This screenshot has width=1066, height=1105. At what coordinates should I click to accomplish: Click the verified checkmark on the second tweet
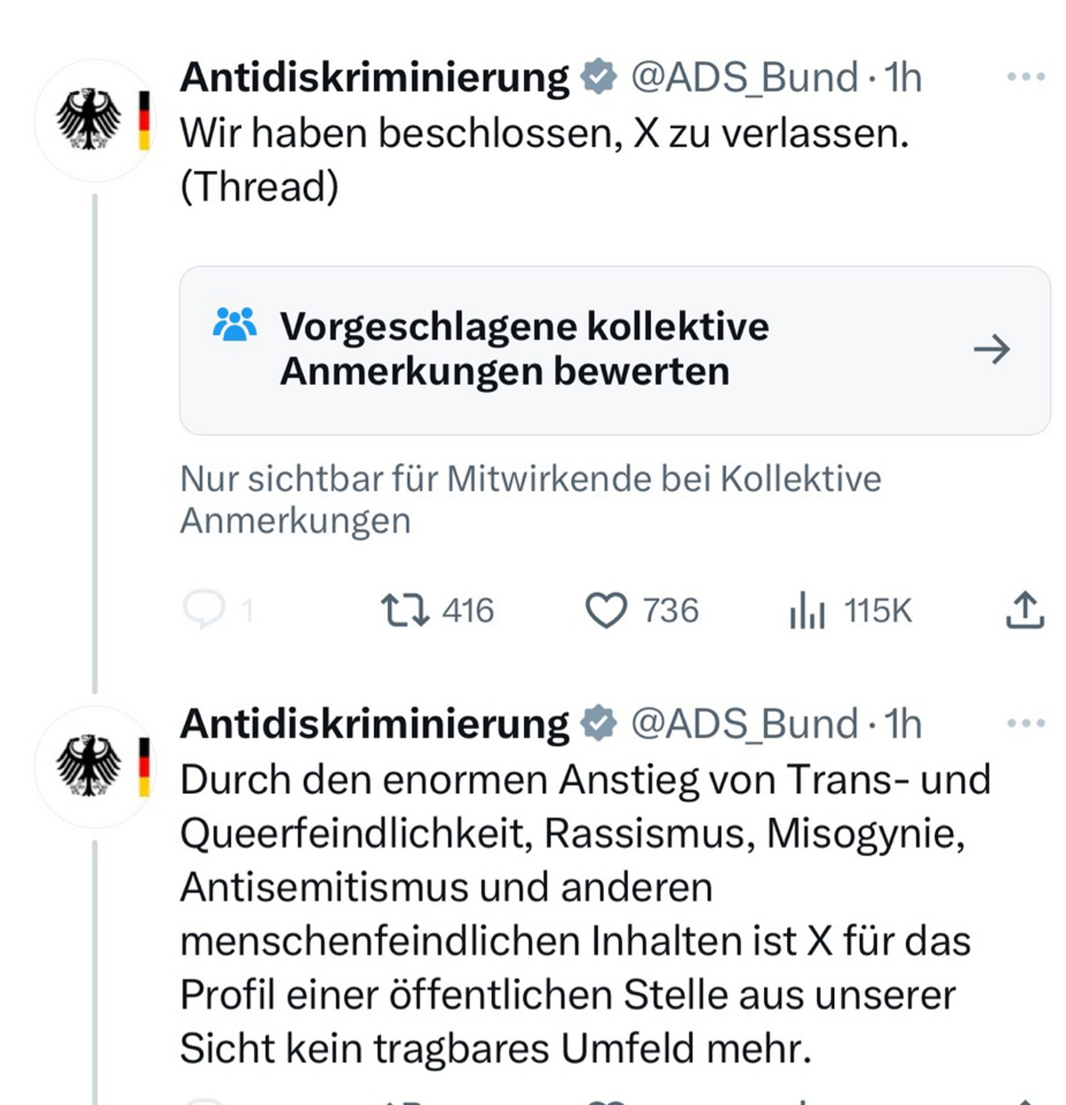click(598, 723)
